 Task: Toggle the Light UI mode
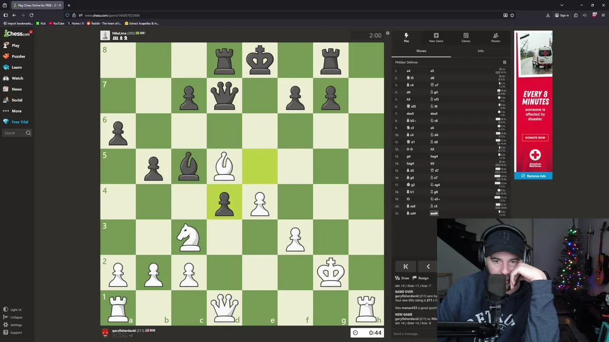(12, 310)
